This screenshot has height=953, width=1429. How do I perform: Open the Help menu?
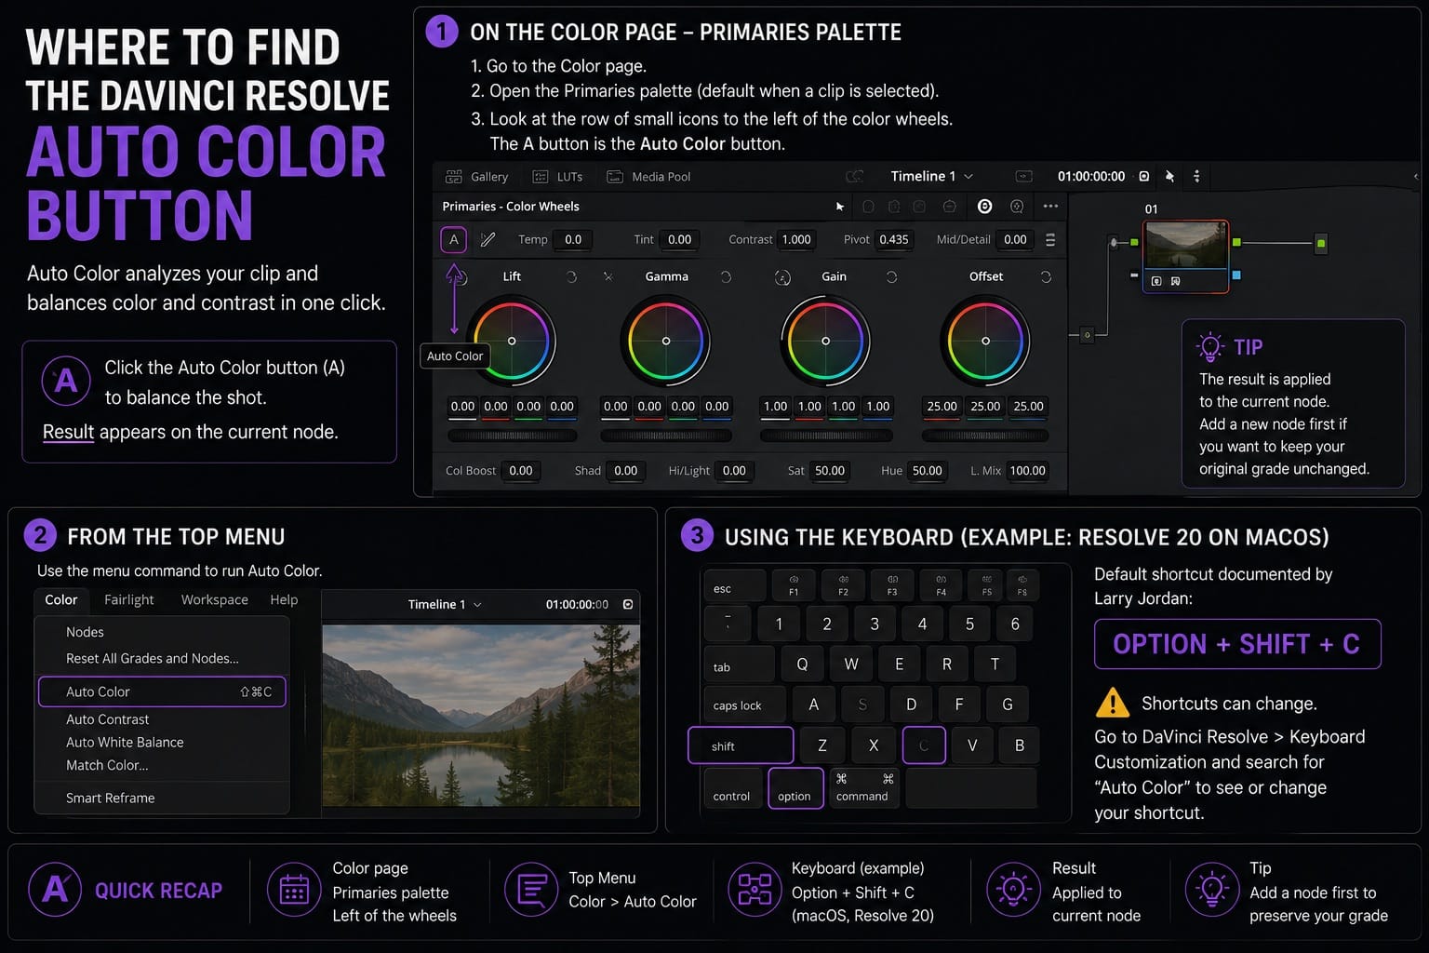click(284, 599)
